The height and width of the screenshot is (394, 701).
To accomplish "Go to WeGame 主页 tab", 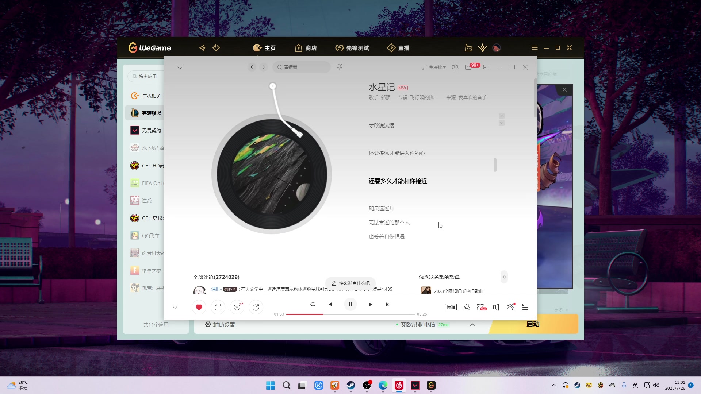I will 265,48.
